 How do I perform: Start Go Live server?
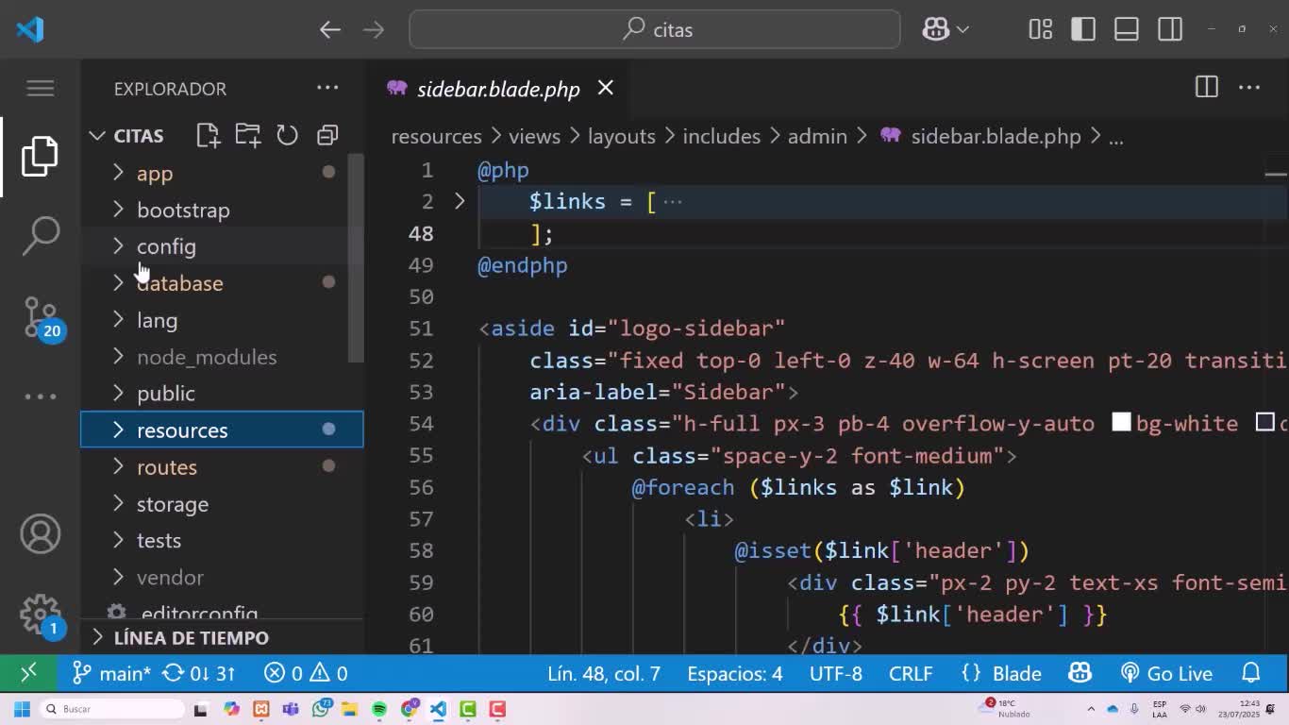1166,673
